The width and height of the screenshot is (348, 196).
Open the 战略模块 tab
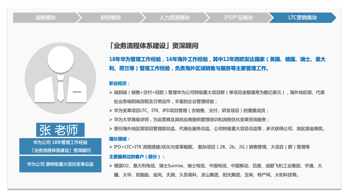click(x=45, y=18)
